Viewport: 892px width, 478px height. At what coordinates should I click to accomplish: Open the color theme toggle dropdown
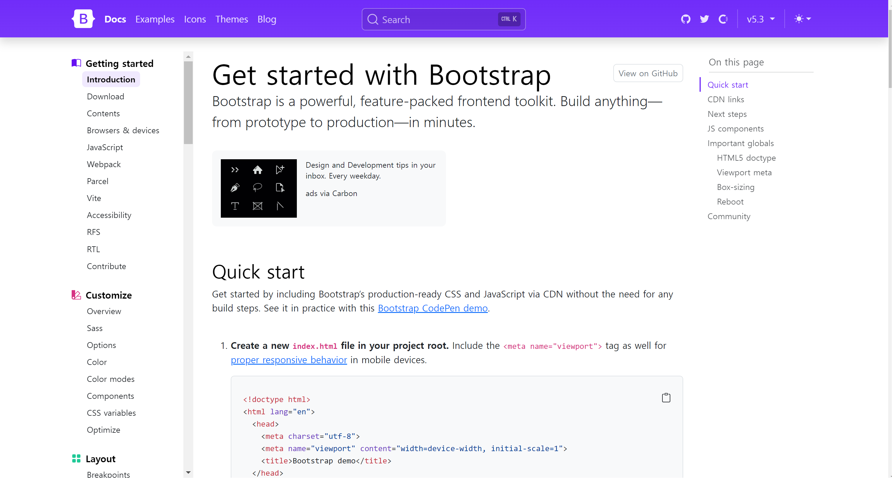(802, 19)
